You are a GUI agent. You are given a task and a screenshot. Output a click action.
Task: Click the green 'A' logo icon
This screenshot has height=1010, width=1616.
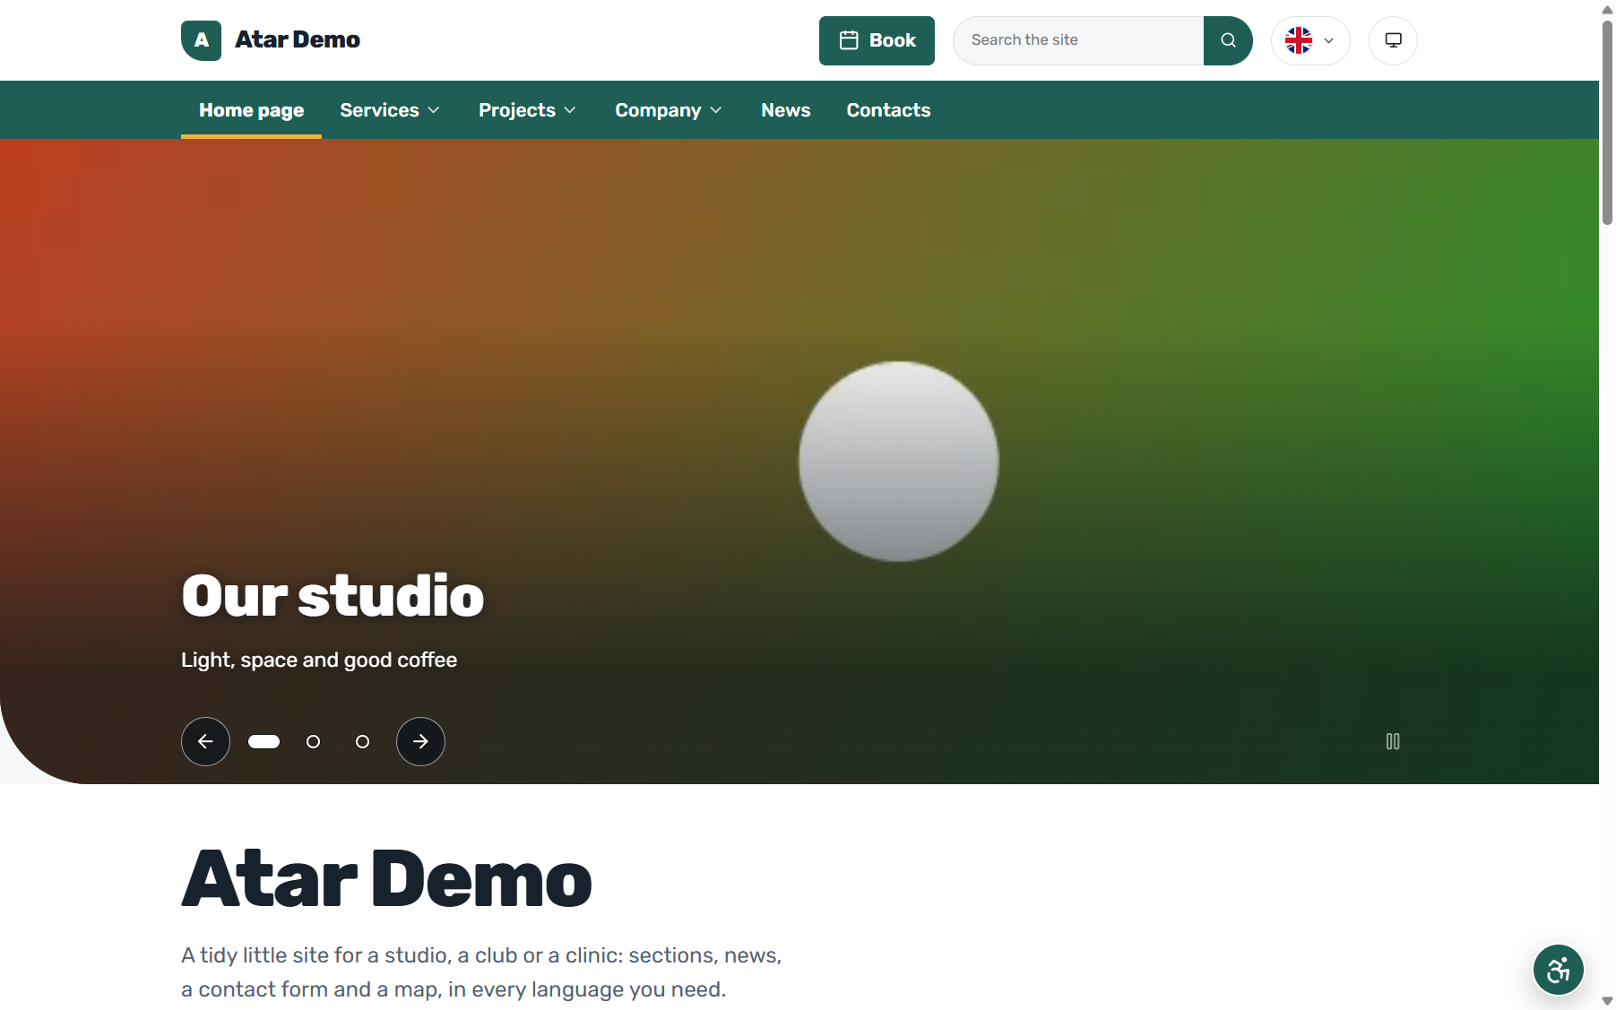[x=201, y=40]
